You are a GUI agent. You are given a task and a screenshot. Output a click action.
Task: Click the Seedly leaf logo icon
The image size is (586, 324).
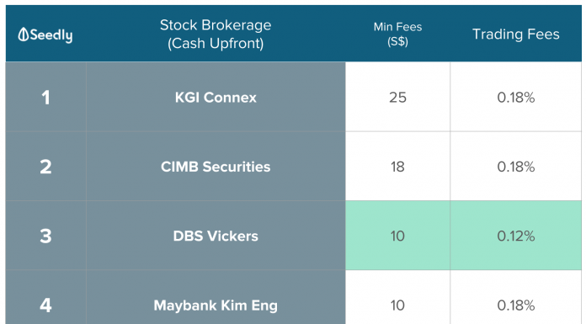pos(24,35)
